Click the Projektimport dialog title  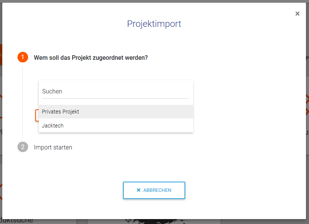[154, 24]
